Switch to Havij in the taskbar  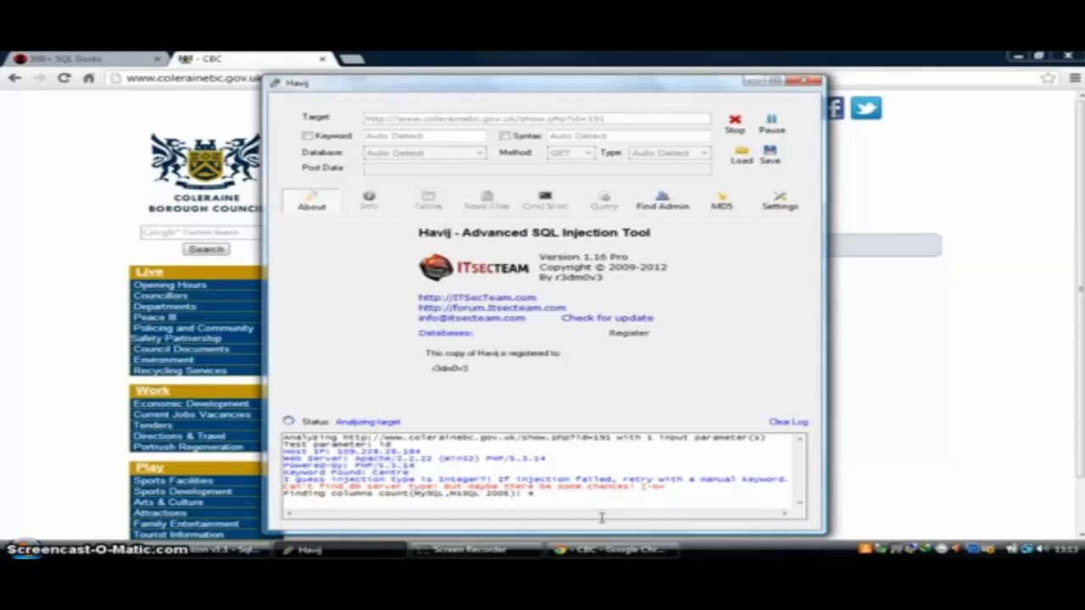click(339, 550)
